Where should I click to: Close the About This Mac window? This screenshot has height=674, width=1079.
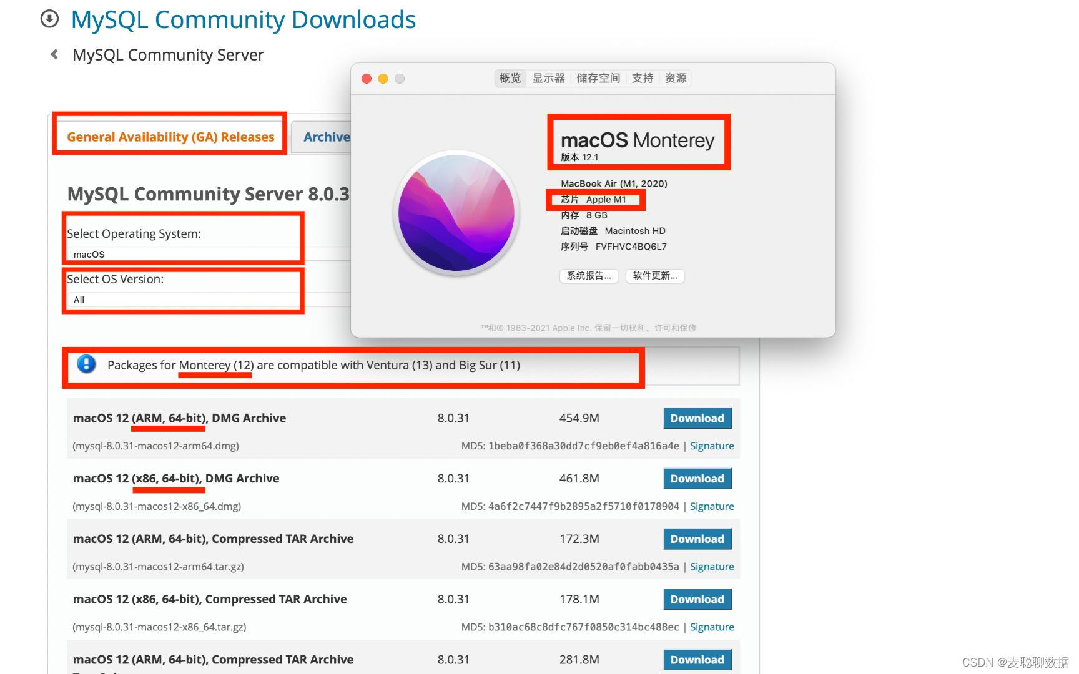[367, 79]
